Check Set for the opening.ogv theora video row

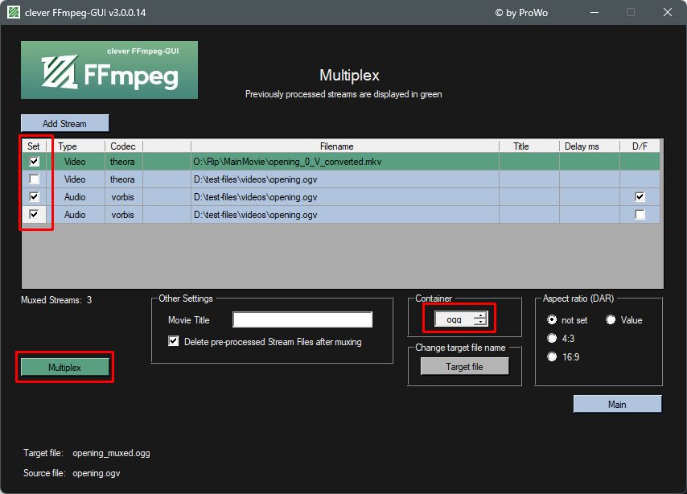pos(34,179)
